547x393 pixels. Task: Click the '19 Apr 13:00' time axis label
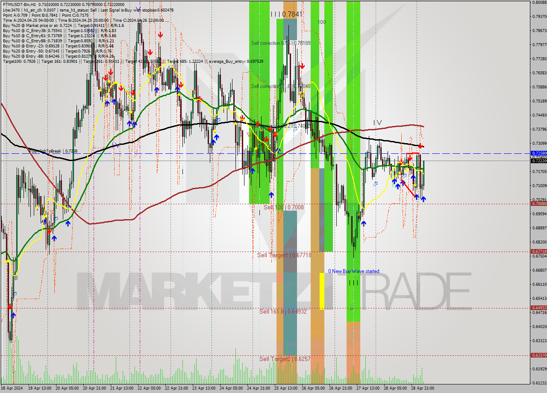click(39, 388)
